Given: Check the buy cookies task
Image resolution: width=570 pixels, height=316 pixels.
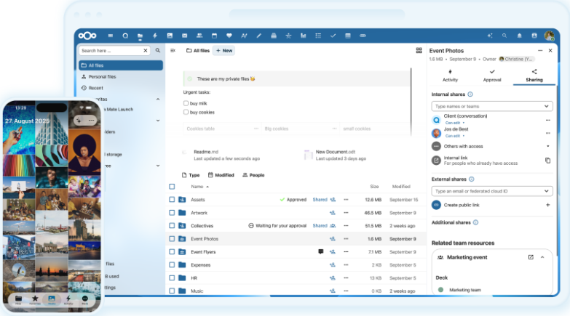Looking at the screenshot, I should pos(186,112).
